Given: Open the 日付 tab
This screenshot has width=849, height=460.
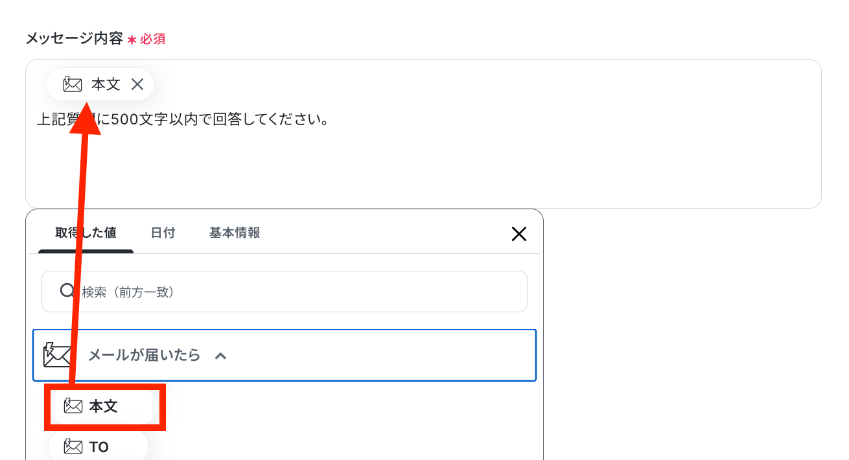Looking at the screenshot, I should pyautogui.click(x=163, y=233).
